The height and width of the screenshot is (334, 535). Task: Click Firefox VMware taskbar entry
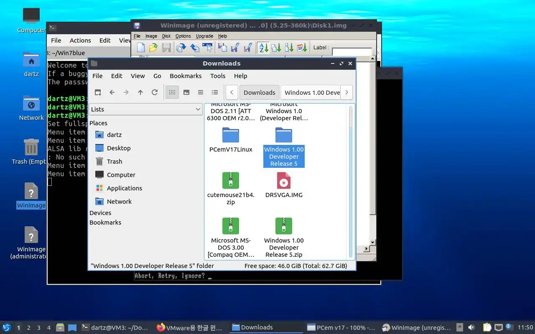point(189,328)
